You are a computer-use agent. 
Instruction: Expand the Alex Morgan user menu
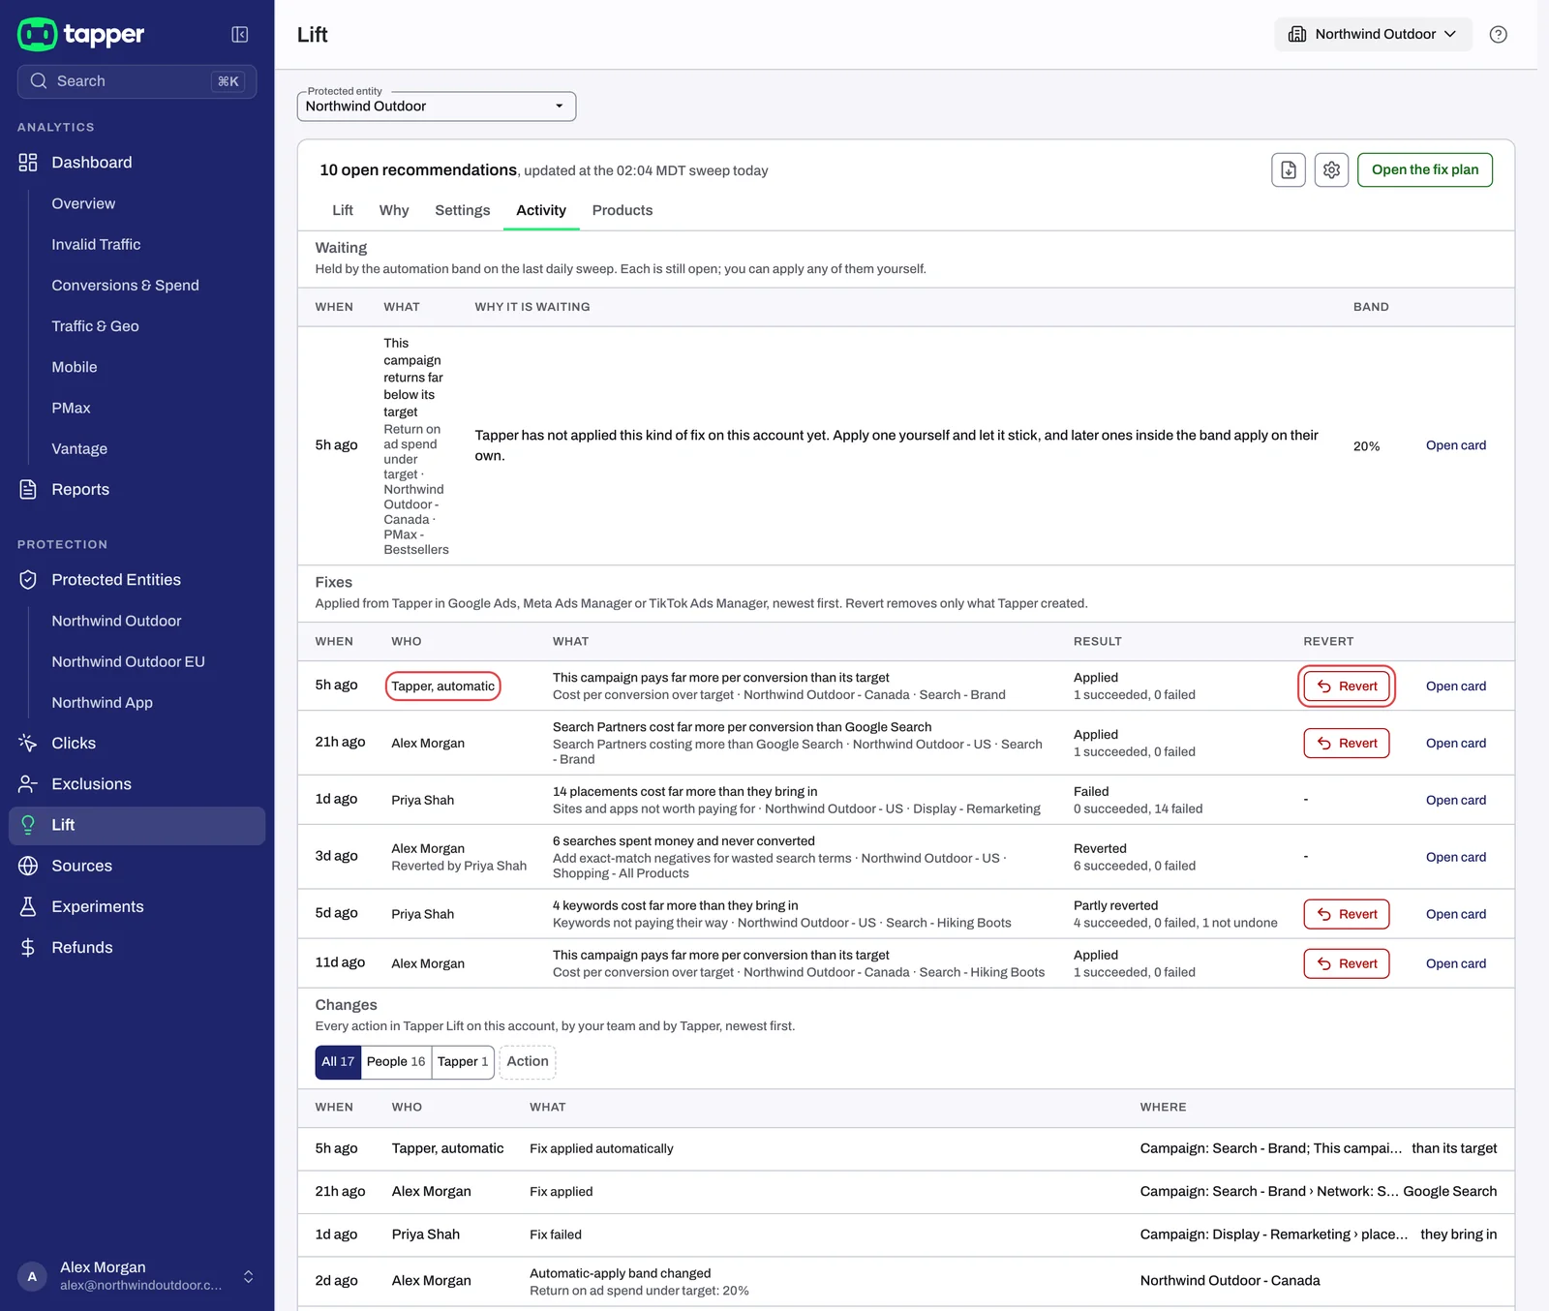249,1276
